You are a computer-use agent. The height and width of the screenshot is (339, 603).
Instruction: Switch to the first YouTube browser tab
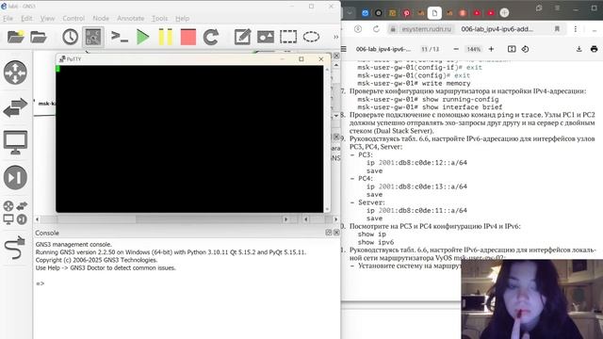tap(477, 13)
